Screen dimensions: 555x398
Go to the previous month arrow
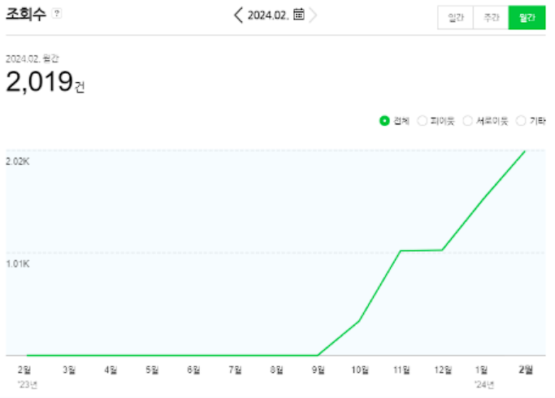[x=238, y=15]
